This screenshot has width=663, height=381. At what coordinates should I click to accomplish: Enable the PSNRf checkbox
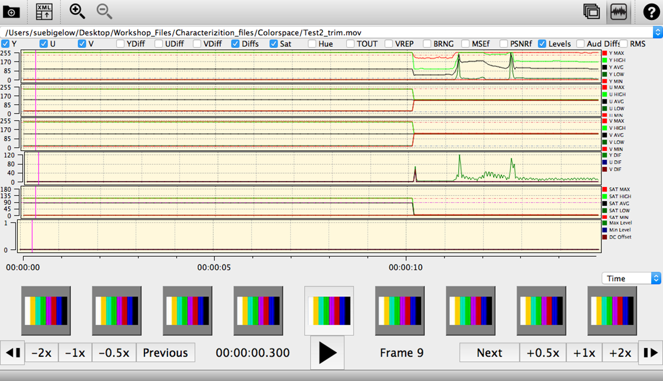pyautogui.click(x=504, y=44)
